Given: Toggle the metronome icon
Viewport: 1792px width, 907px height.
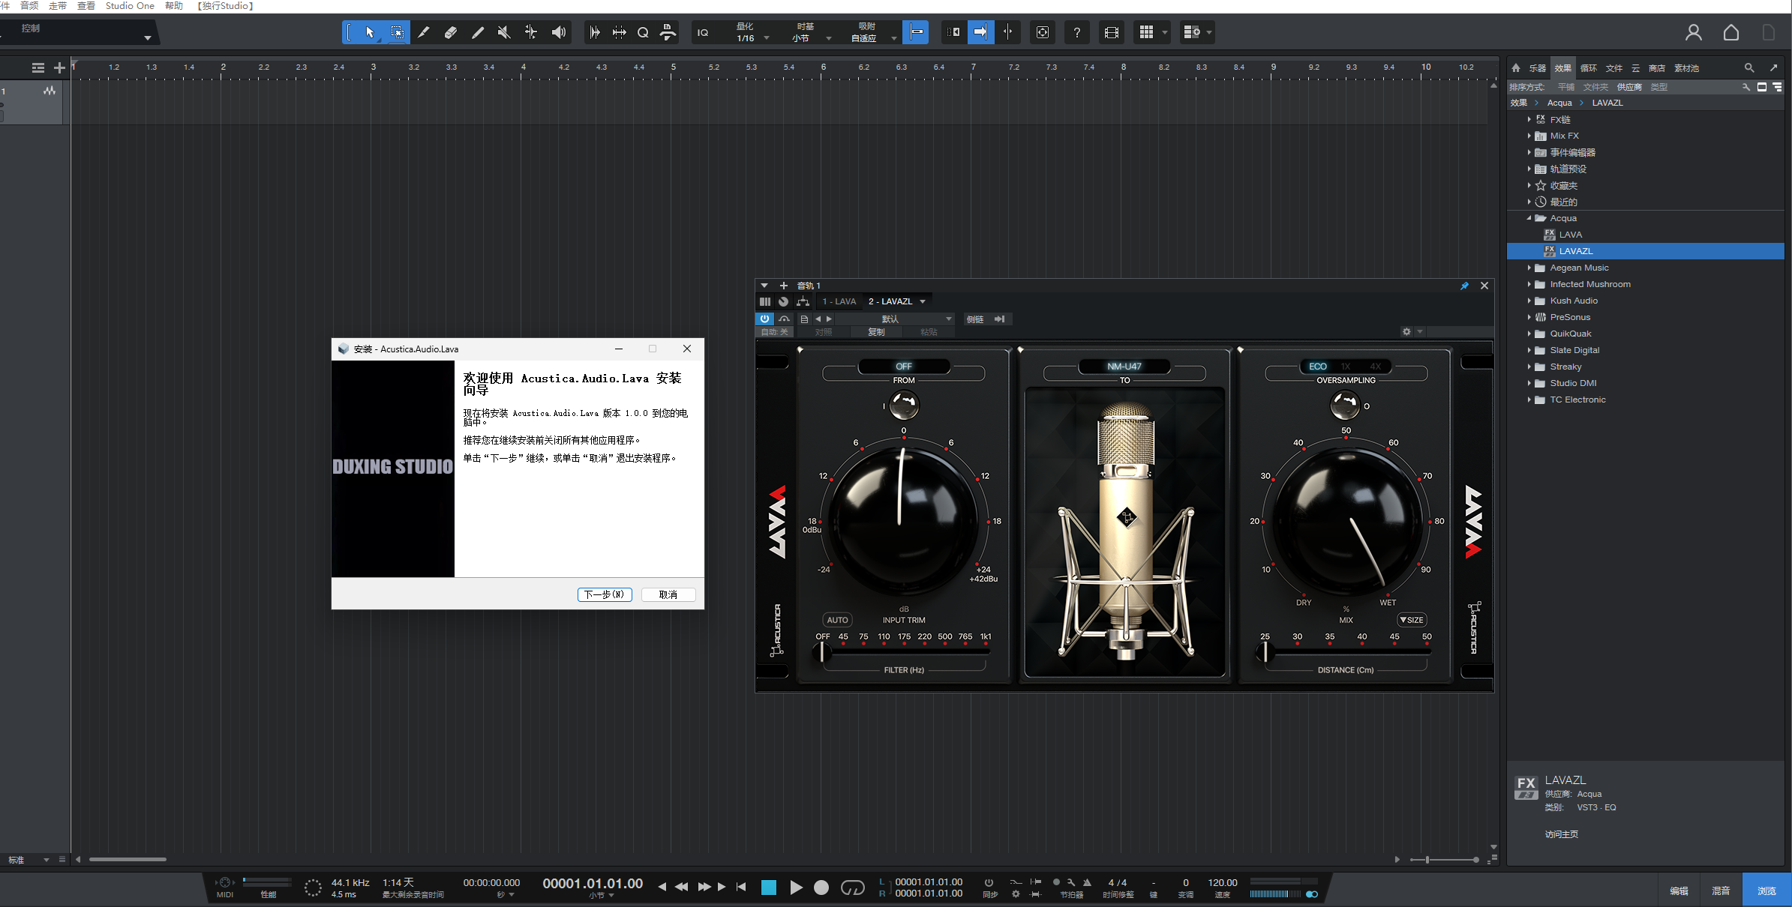Looking at the screenshot, I should (1087, 882).
